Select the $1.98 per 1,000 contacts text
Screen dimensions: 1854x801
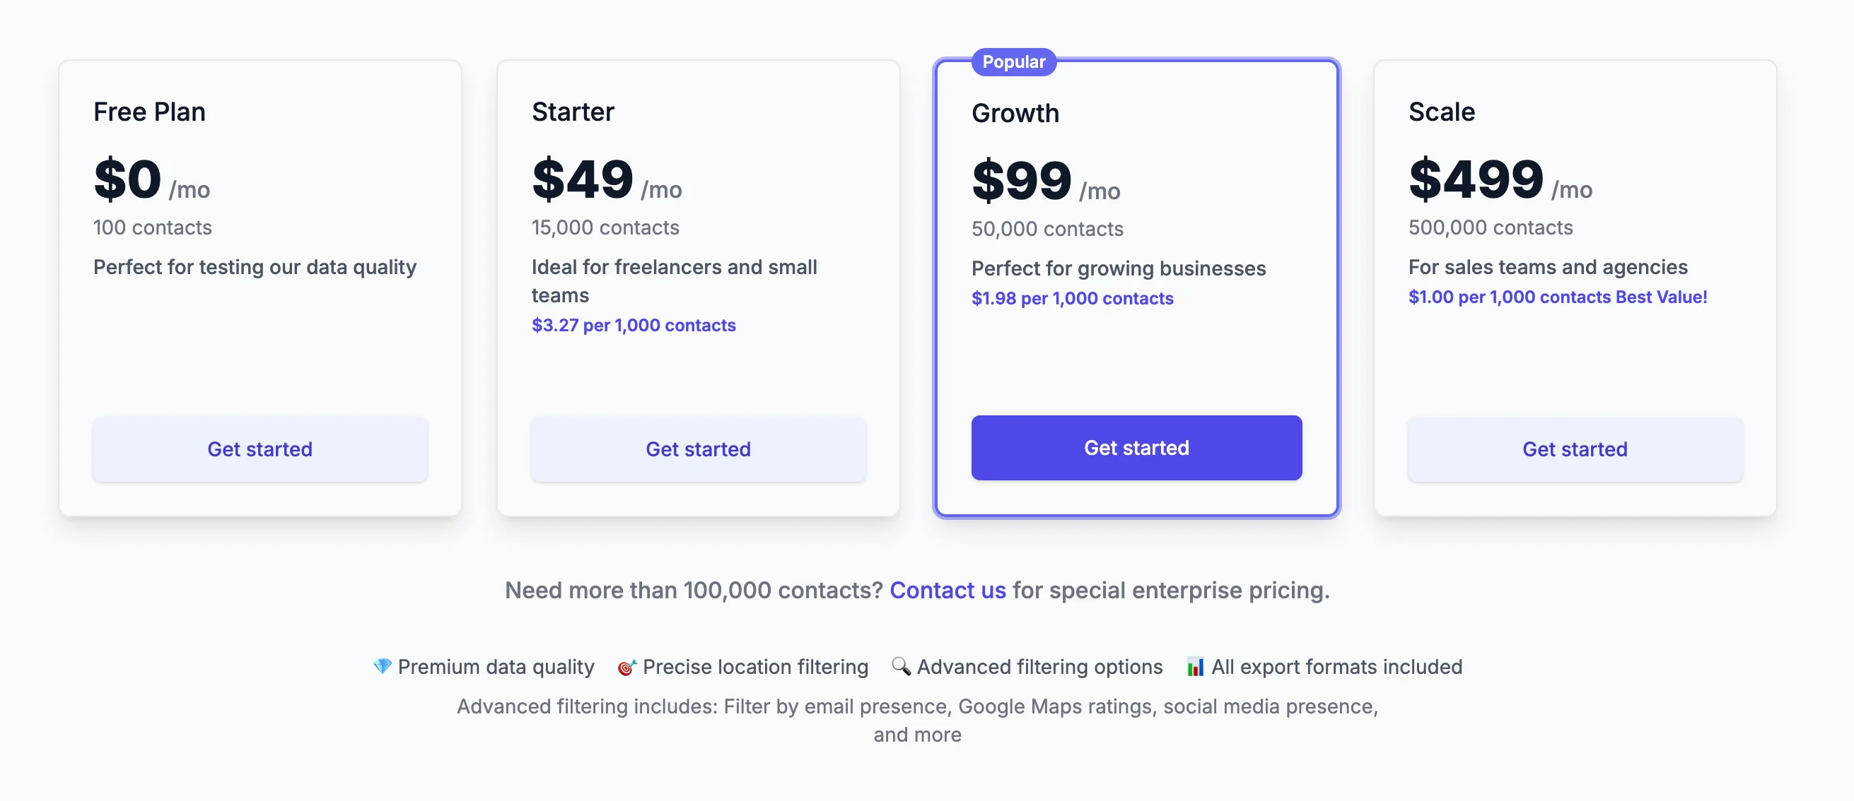1072,297
